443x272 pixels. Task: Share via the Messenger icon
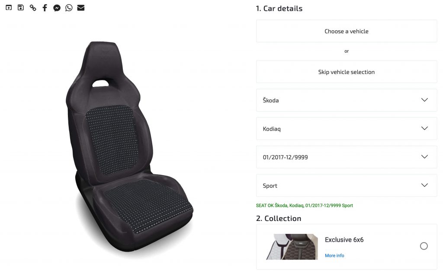point(57,8)
